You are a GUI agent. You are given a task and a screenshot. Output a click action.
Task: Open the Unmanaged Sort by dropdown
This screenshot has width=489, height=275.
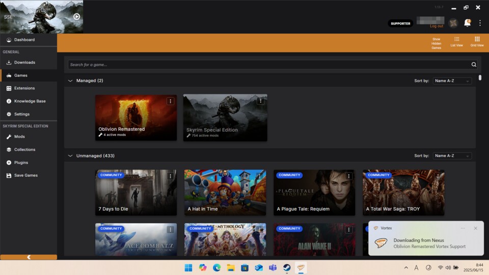coord(452,156)
